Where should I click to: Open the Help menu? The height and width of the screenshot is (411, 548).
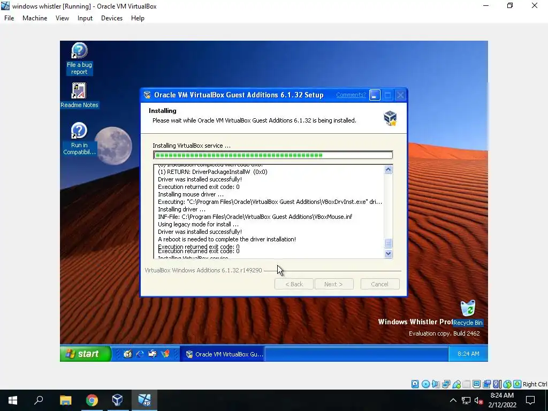[x=138, y=18]
